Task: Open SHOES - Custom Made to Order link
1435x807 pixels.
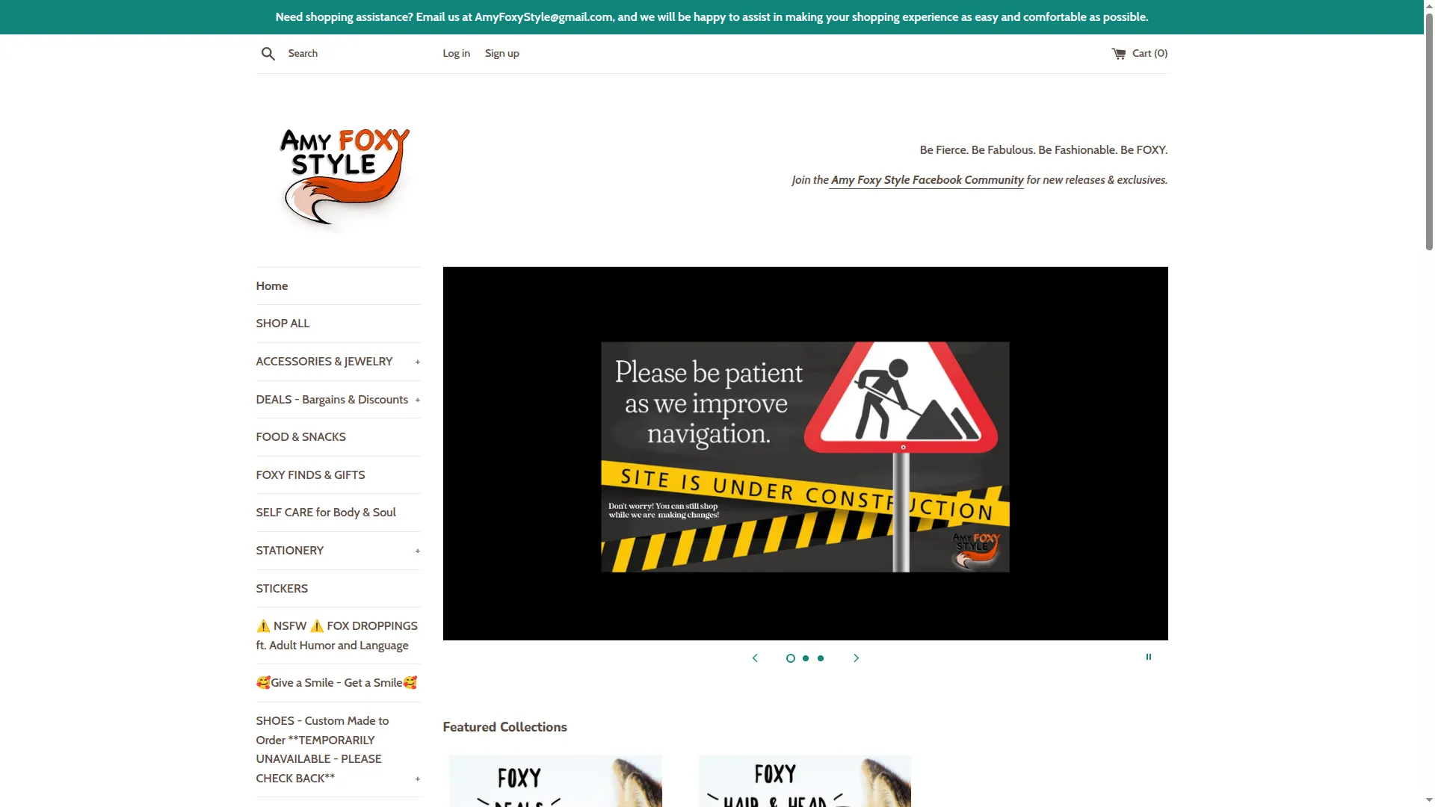Action: pos(322,749)
